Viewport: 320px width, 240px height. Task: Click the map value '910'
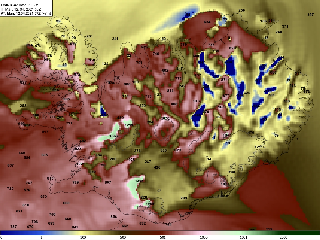coord(92,60)
